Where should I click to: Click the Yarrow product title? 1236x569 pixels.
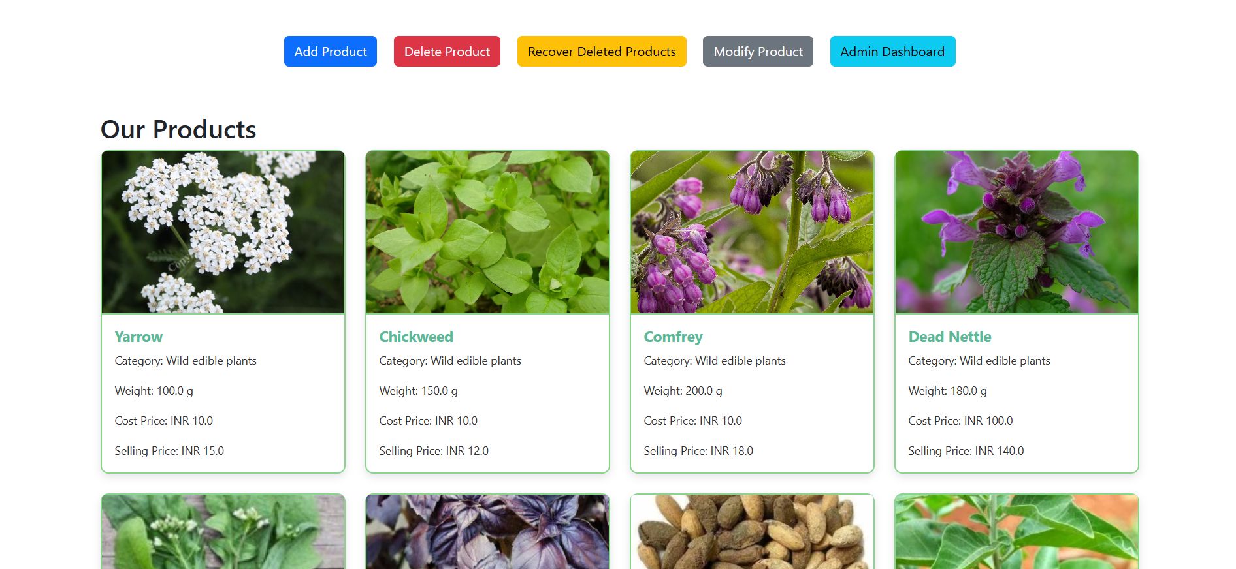pos(138,337)
